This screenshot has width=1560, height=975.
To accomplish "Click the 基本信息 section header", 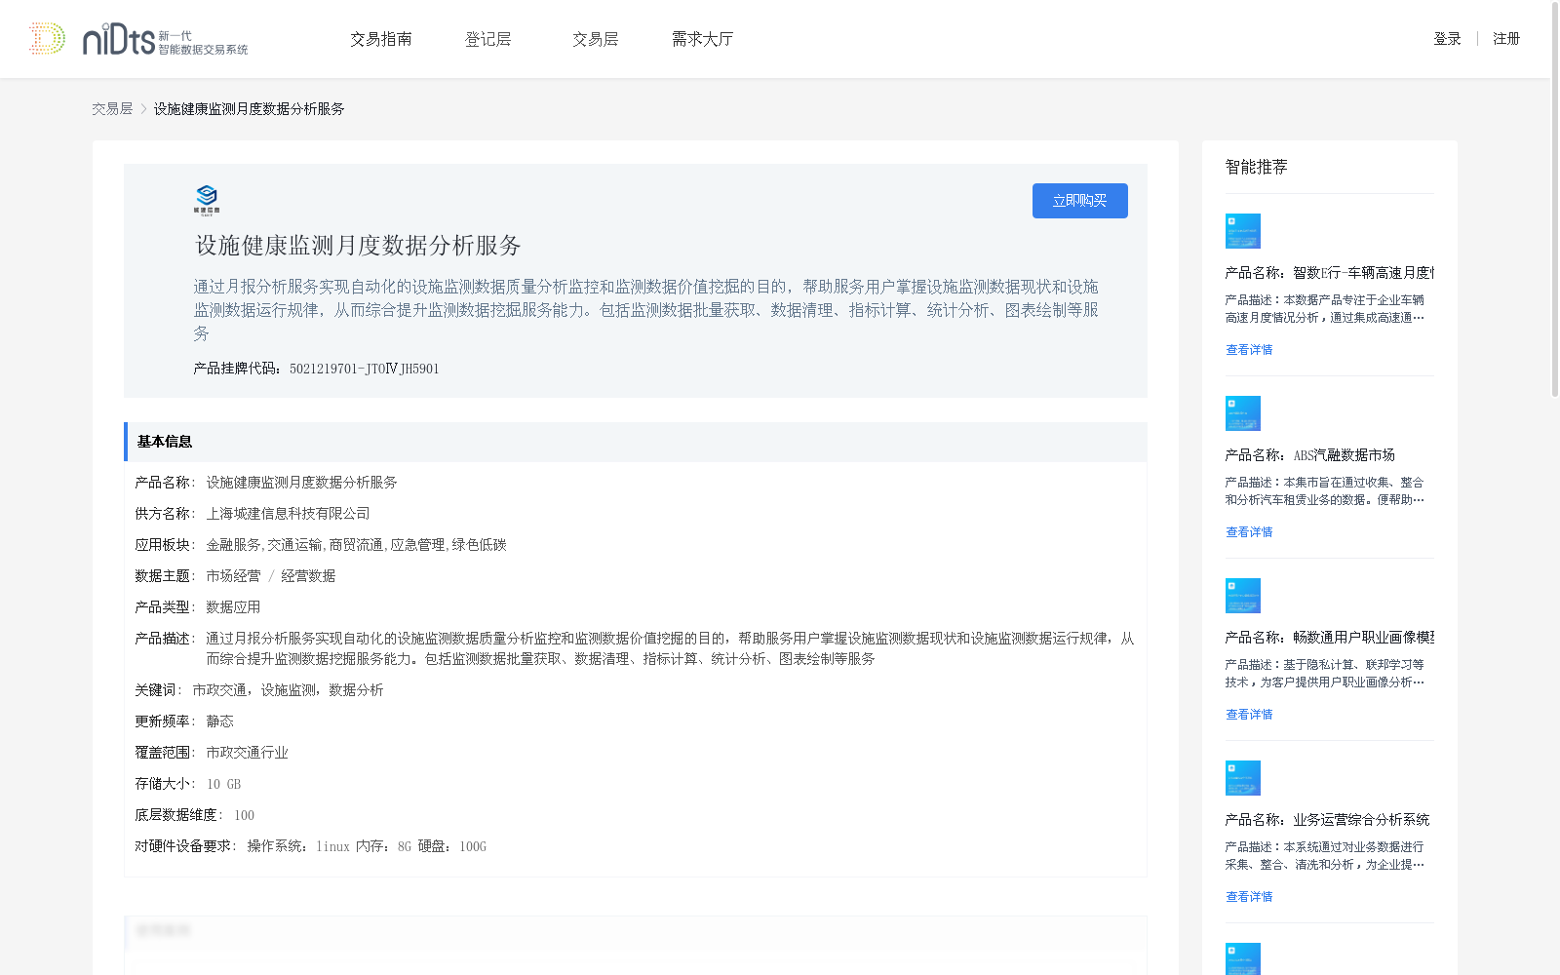I will coord(636,442).
